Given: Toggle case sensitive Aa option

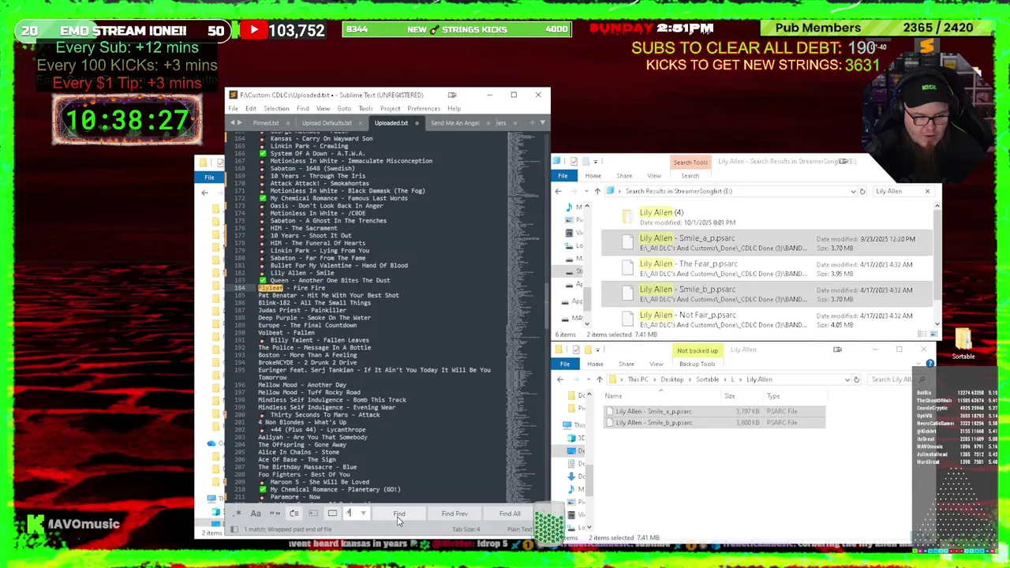Looking at the screenshot, I should pyautogui.click(x=256, y=514).
